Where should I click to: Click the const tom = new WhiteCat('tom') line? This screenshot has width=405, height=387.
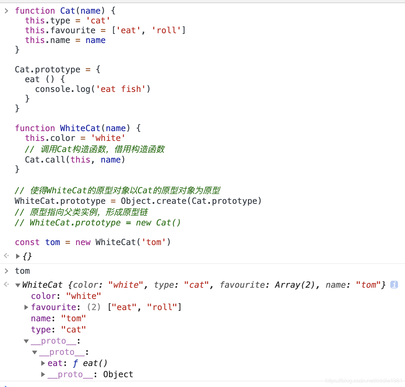[93, 242]
